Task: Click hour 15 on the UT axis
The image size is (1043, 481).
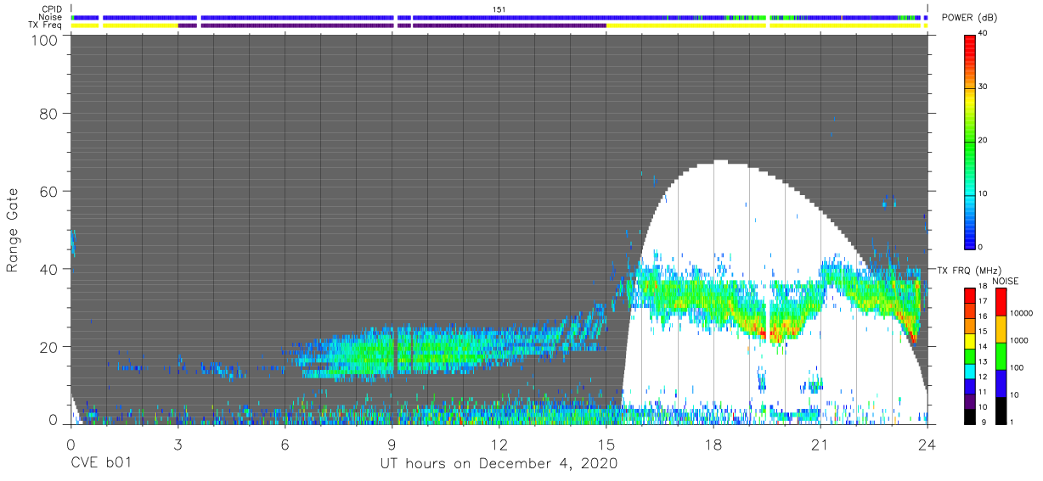Action: click(x=606, y=444)
